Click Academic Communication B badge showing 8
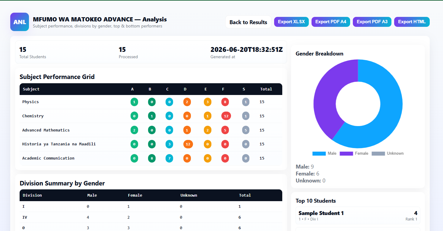 (152, 158)
